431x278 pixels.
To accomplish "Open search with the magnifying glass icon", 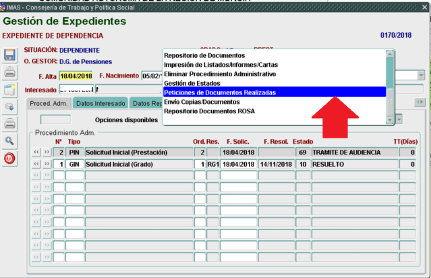I will tap(10, 141).
